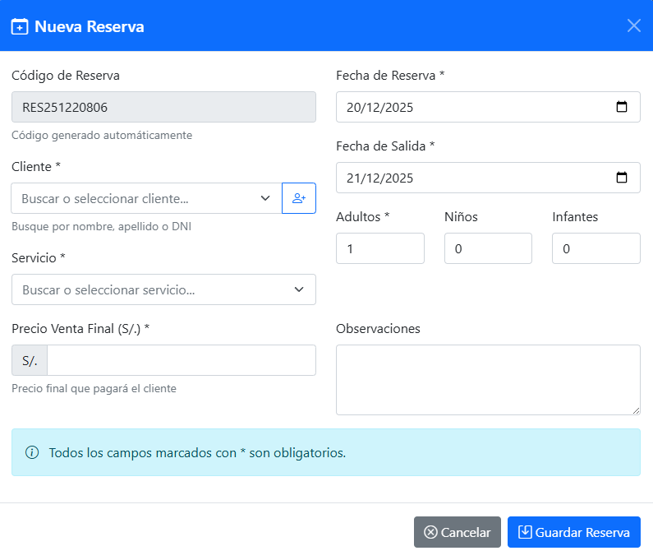Click the calendar icon in the dialog header

coord(20,27)
